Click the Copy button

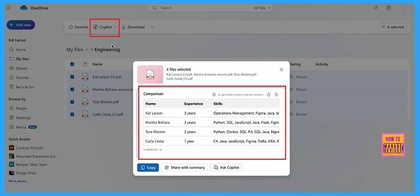pyautogui.click(x=148, y=168)
